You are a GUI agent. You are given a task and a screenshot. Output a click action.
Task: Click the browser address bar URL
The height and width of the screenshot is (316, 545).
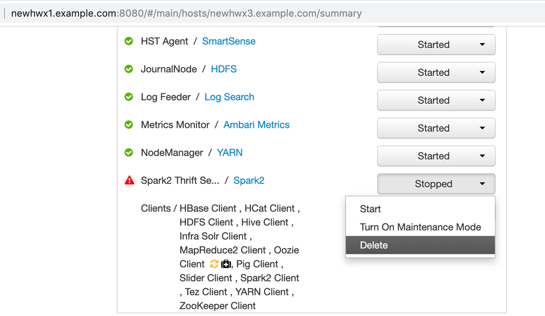tap(187, 13)
